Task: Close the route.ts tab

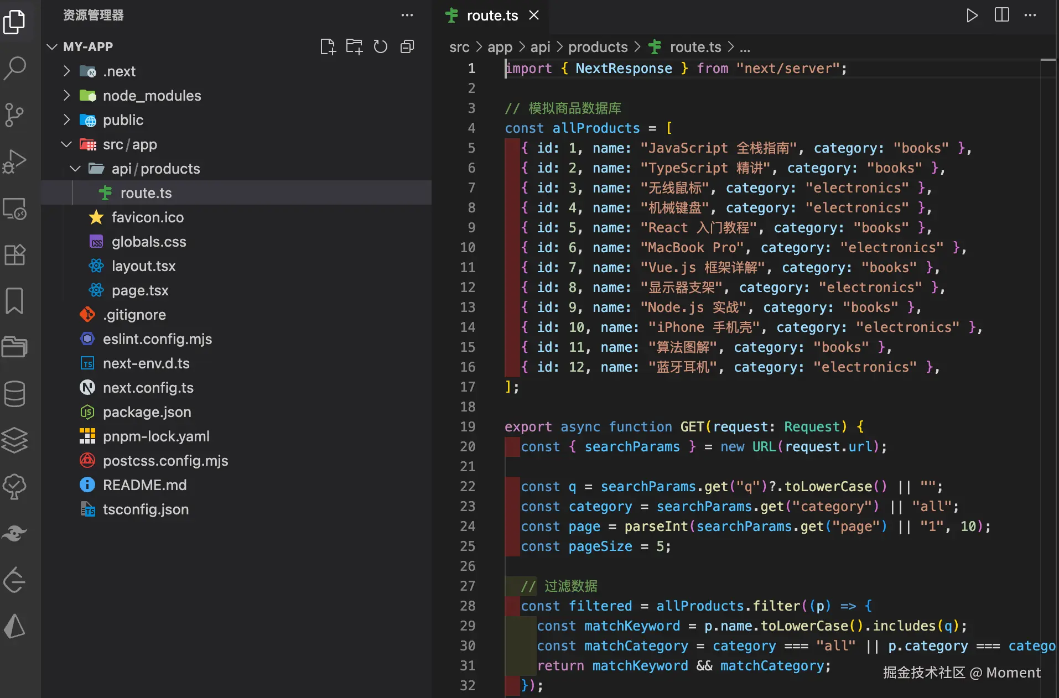Action: (534, 15)
